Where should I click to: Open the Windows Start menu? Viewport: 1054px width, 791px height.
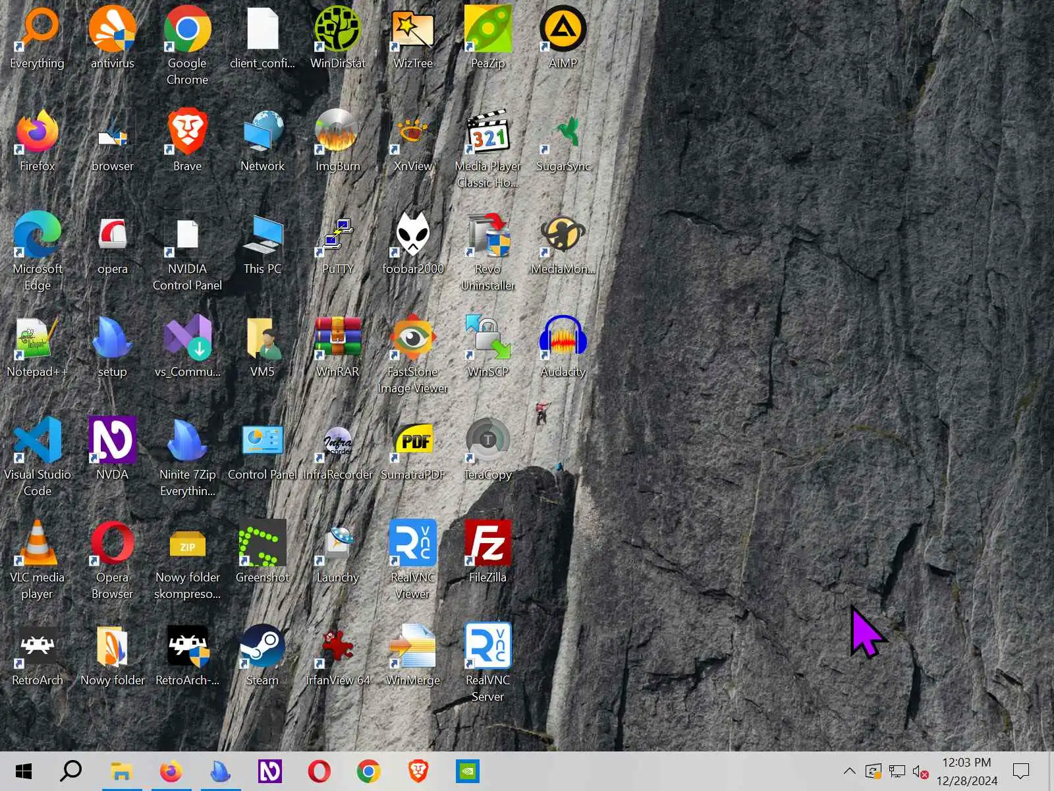point(24,771)
